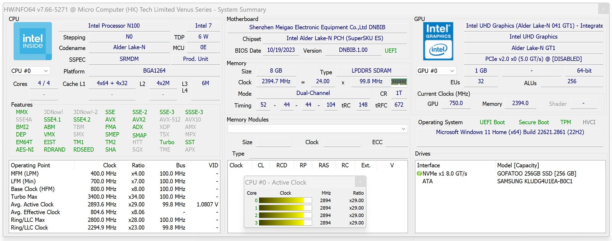Viewport: 612px width, 241px height.
Task: Select the Turbo Max operating point row
Action: tap(114, 197)
